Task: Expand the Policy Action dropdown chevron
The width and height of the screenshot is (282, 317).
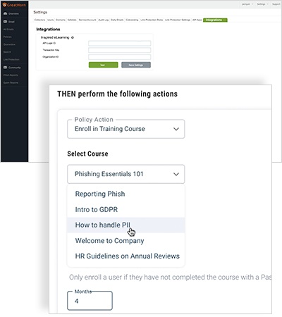Action: tap(176, 129)
